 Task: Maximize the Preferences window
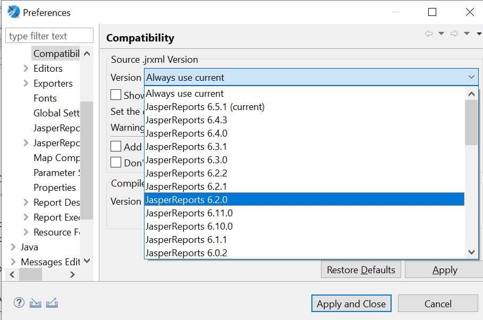pos(432,12)
